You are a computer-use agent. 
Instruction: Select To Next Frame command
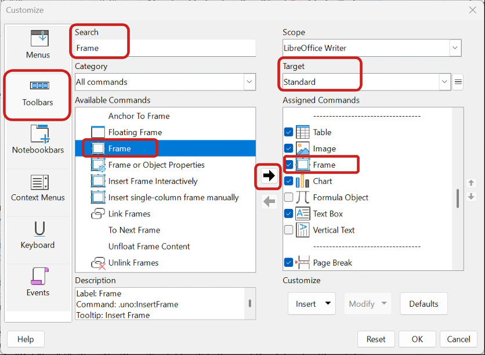tap(134, 230)
